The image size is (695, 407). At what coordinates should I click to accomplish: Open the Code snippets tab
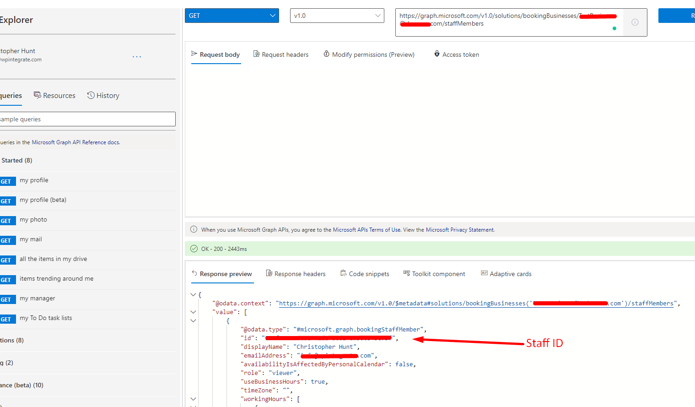365,274
